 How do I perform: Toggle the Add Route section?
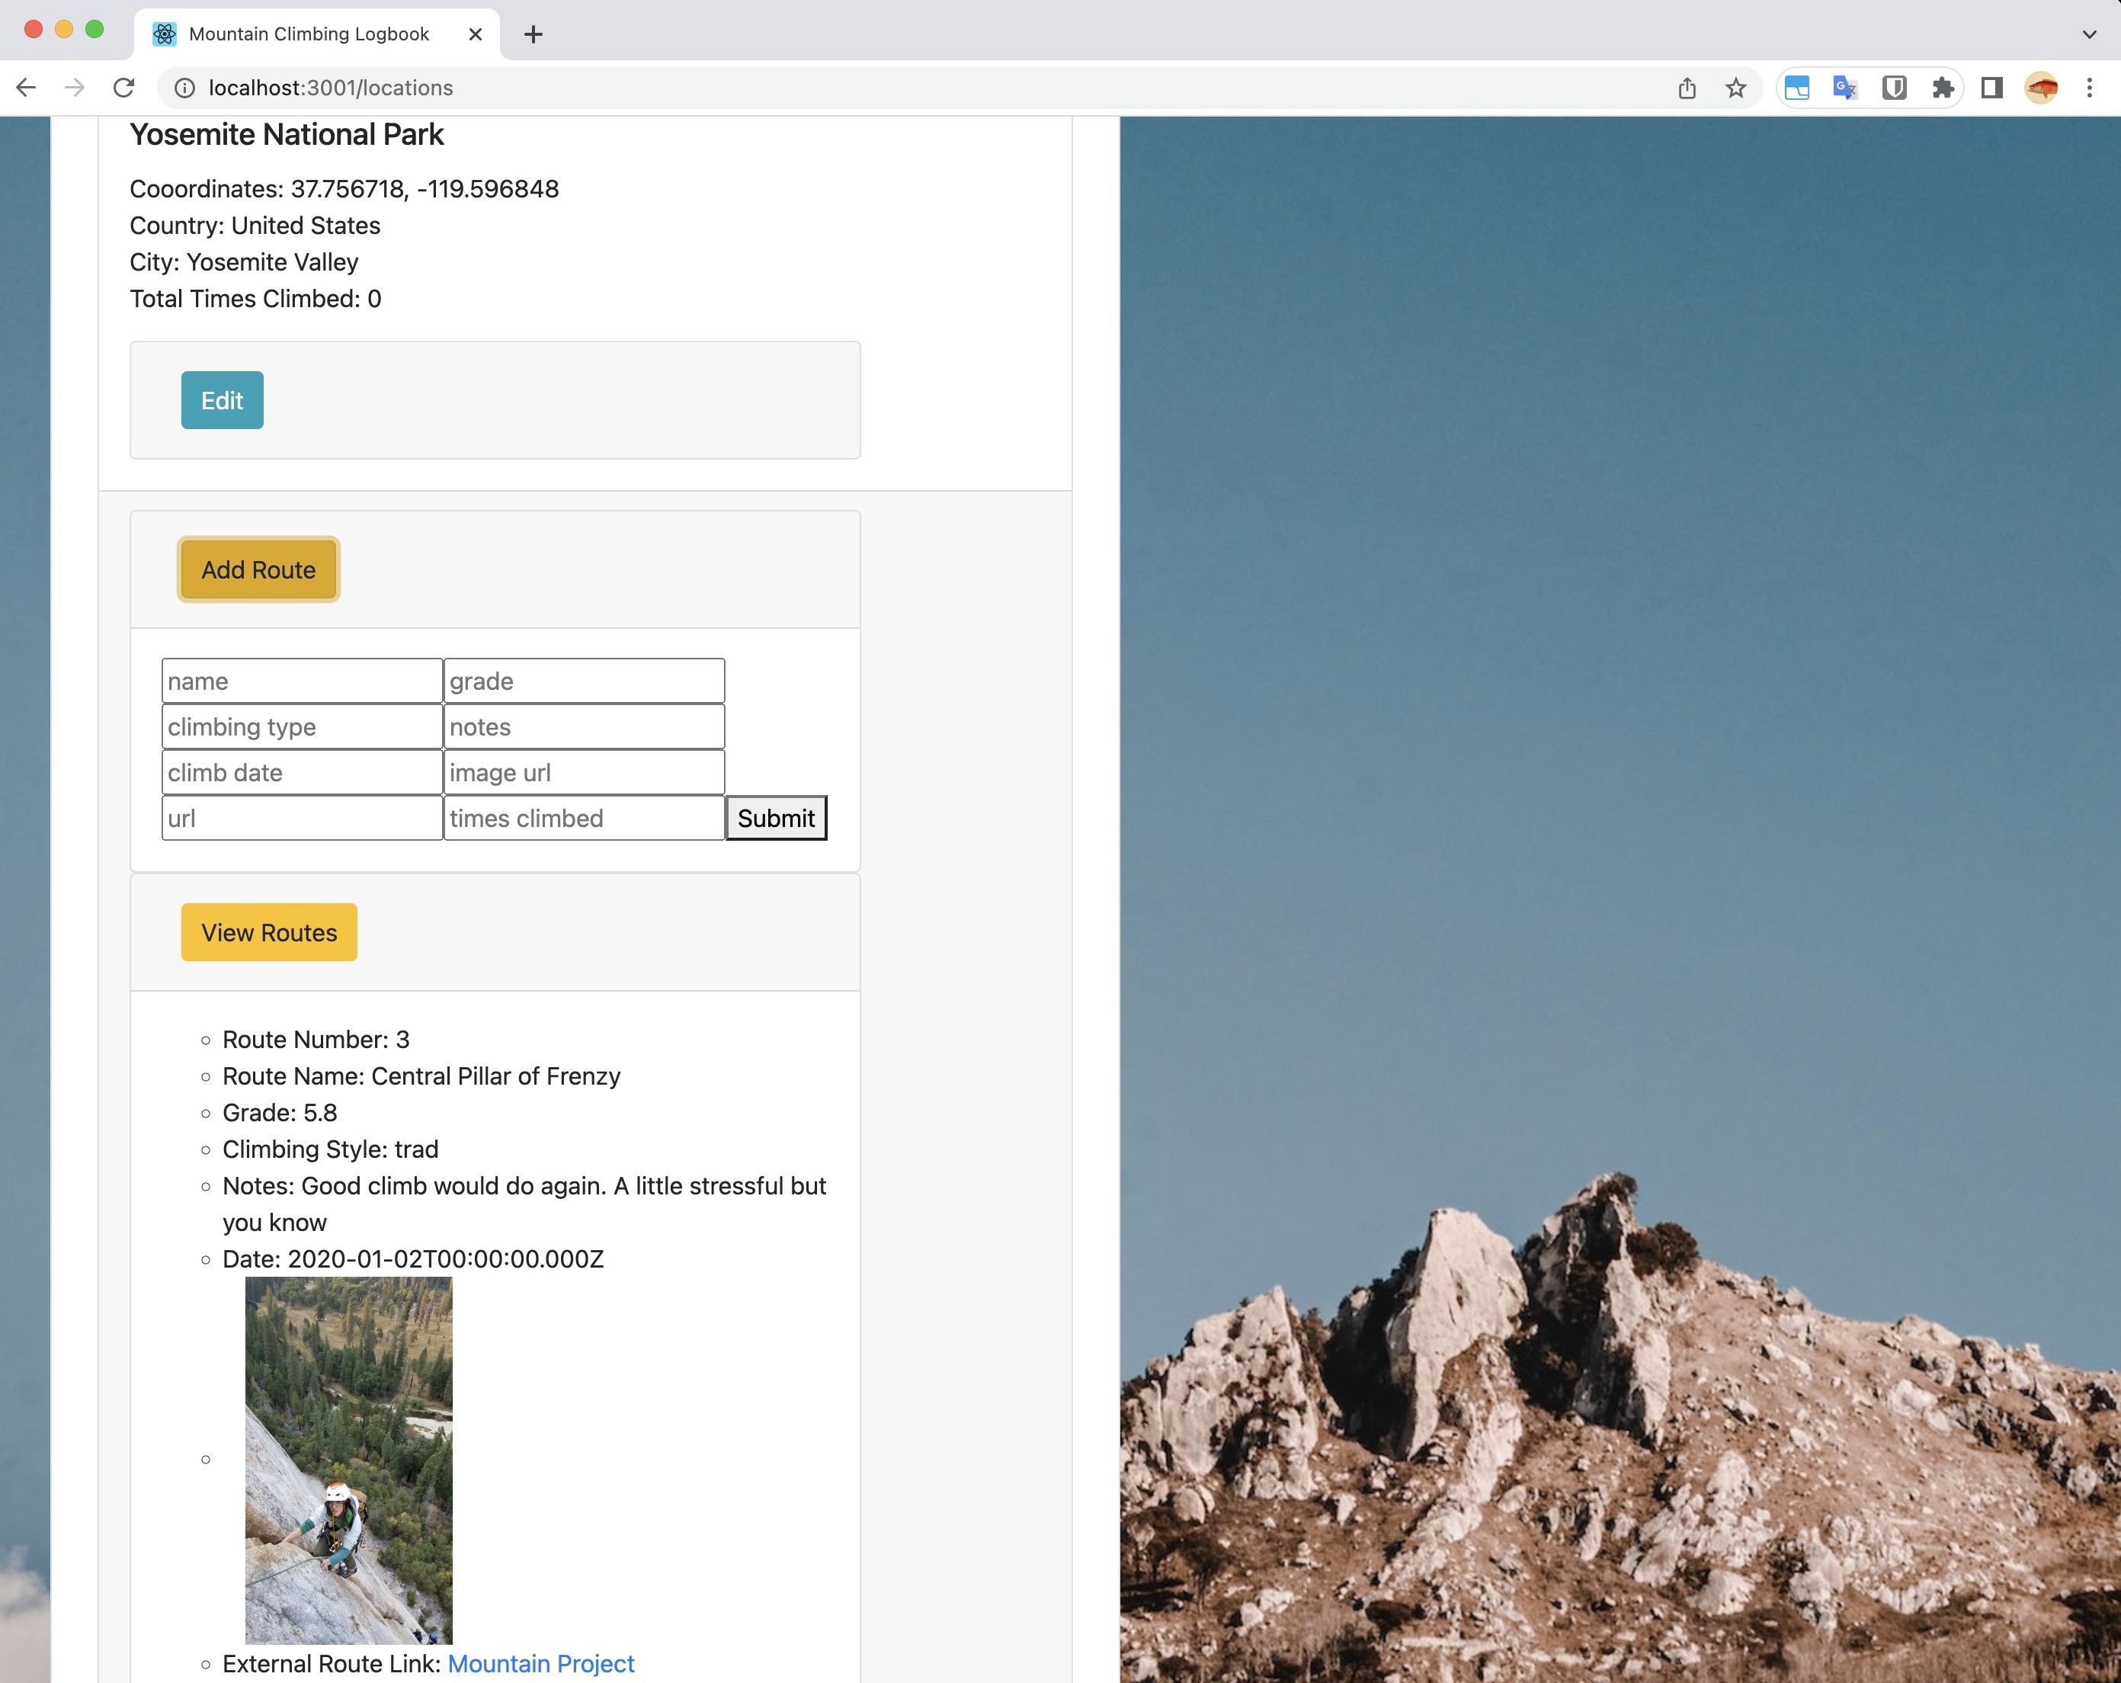(258, 569)
